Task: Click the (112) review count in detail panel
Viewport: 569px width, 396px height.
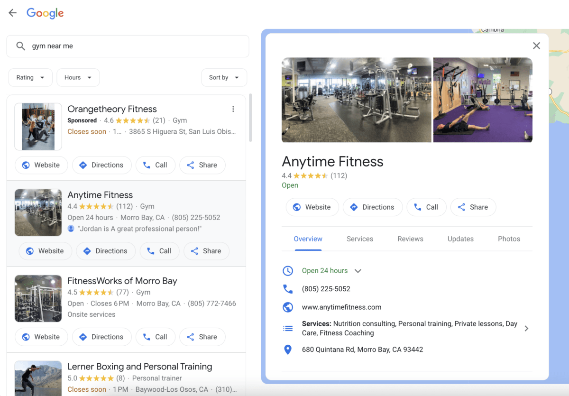Action: (x=339, y=175)
